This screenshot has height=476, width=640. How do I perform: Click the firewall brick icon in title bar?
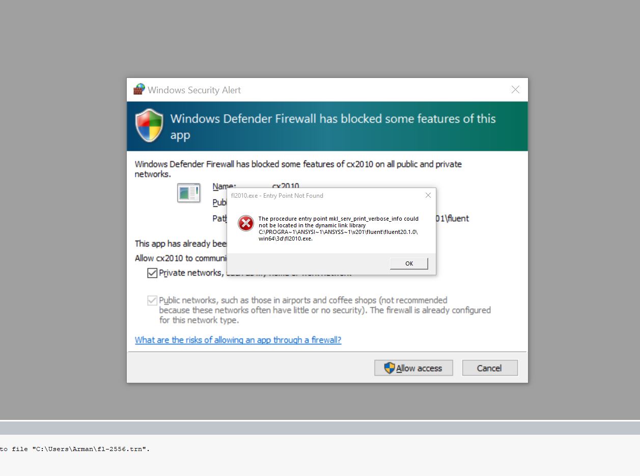coord(139,89)
